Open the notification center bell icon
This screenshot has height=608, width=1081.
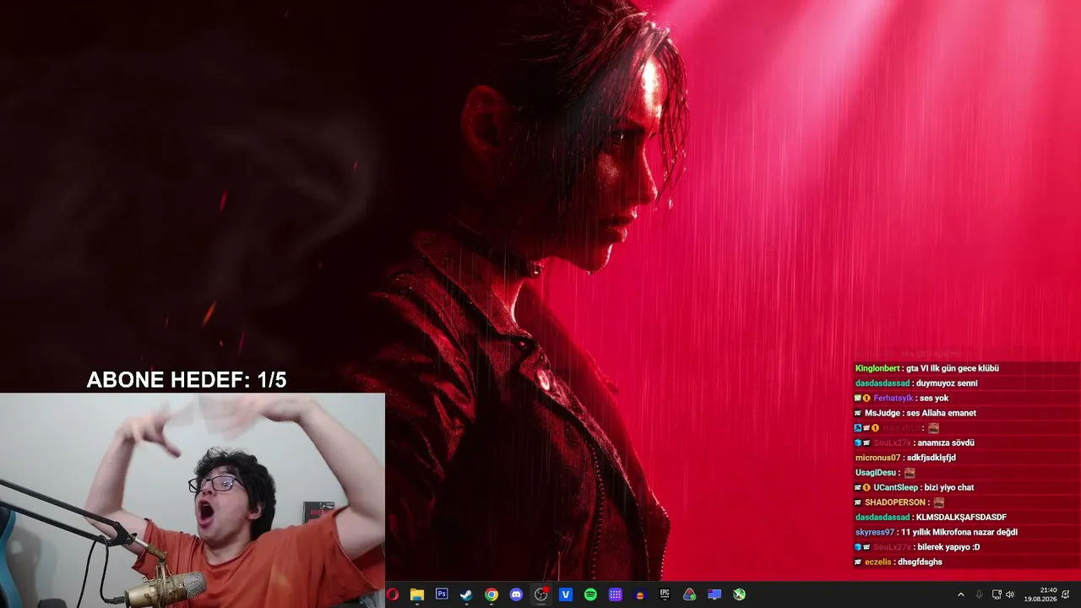pos(1067,594)
